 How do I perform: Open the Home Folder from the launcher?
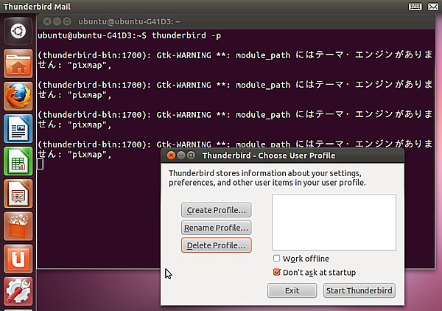pos(17,65)
